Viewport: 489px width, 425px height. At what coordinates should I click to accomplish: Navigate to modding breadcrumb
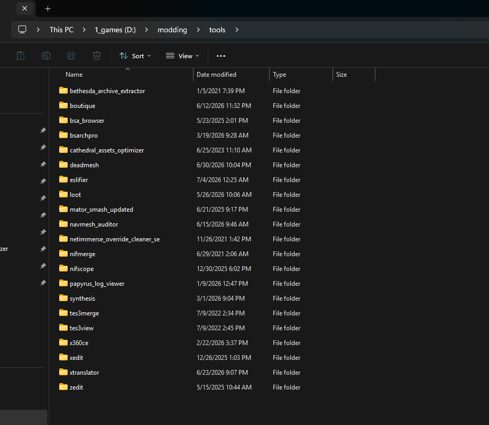[x=172, y=30]
